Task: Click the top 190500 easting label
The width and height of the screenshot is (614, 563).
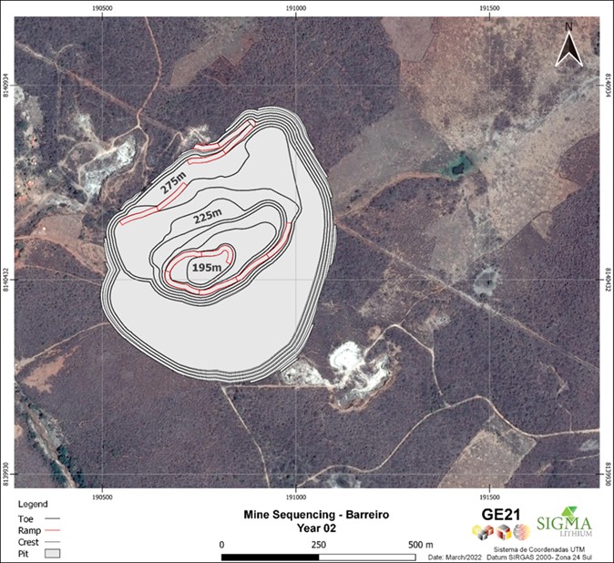Action: [x=102, y=8]
